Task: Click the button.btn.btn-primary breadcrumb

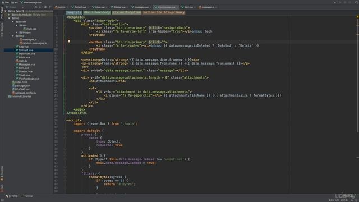Action: (164, 12)
